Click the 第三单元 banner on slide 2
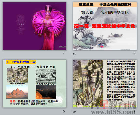The height and width of the screenshot is (115, 140). [105, 5]
